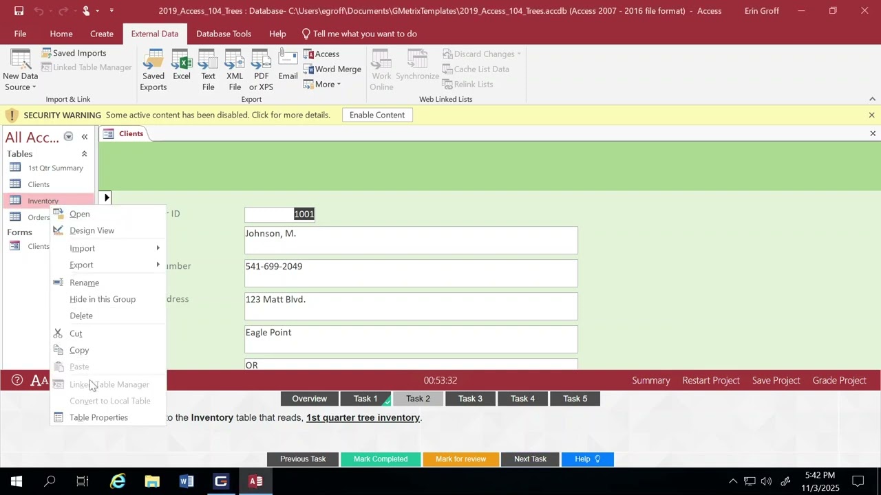Open Word from the taskbar
Screen dimensions: 881x495
[x=187, y=481]
